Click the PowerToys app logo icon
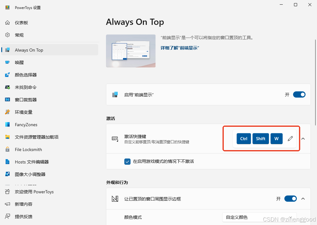317x225 pixels. (x=7, y=8)
